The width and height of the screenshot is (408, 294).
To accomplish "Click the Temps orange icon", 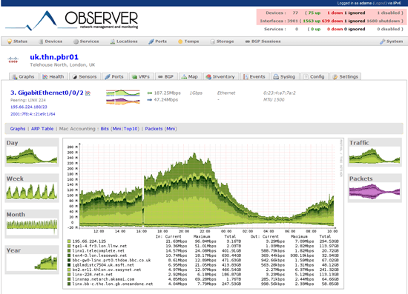I will point(180,41).
